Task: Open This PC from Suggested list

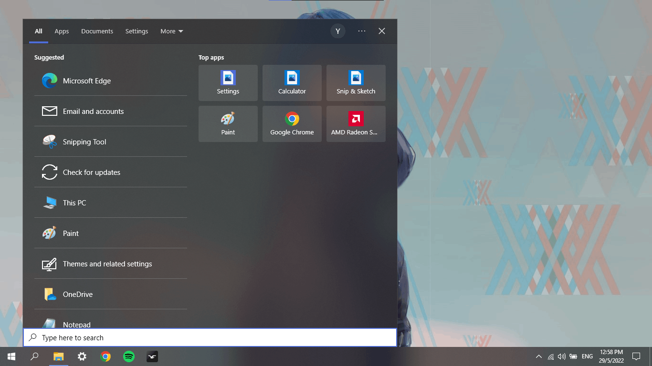Action: (111, 203)
